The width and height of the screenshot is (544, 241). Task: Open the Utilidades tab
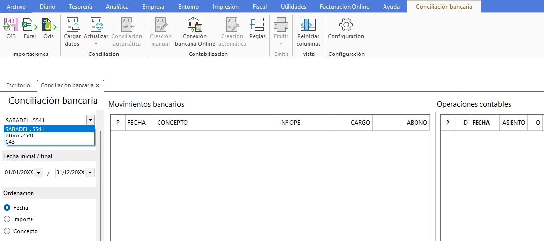(293, 7)
